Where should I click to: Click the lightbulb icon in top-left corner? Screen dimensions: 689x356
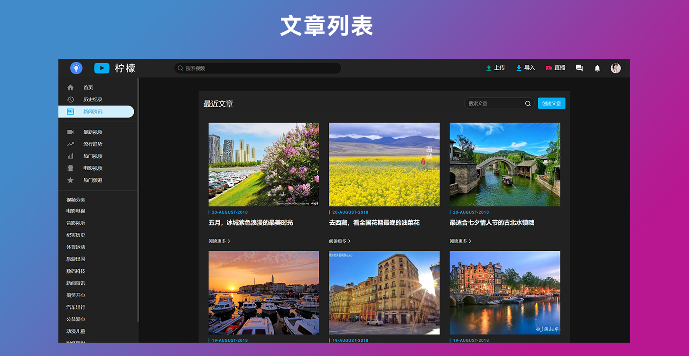tap(76, 68)
